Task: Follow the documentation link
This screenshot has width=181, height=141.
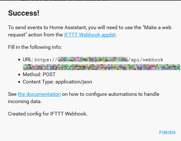Action: pos(39,94)
